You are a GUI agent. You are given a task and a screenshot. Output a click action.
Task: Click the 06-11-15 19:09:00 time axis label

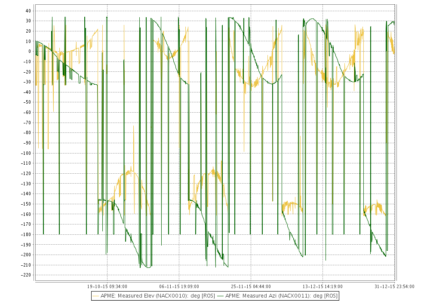click(x=179, y=286)
